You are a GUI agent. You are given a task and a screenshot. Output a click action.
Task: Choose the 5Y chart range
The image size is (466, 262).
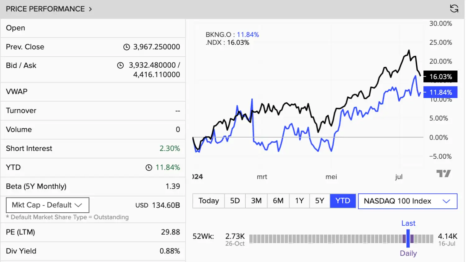coord(320,201)
